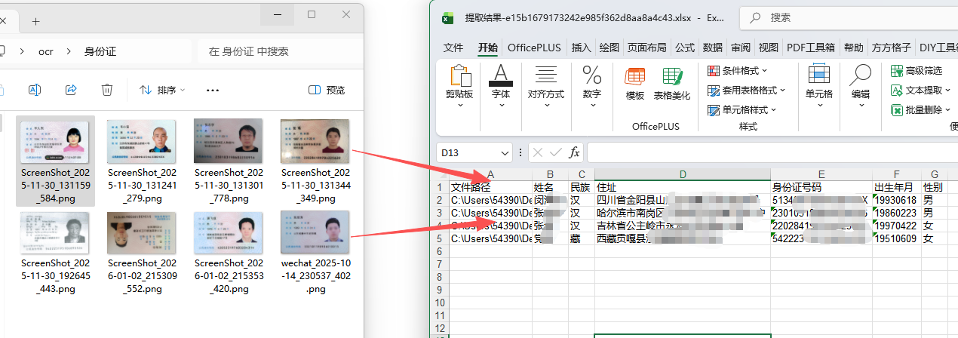
Task: Click the fx insert function icon
Action: (574, 152)
